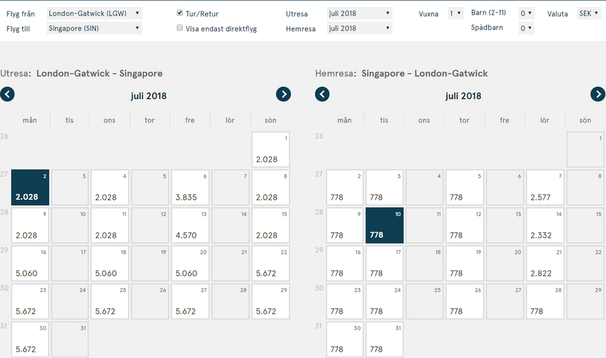Viewport: 606px width, 358px height.
Task: Toggle the Tur/Retur checkbox
Action: point(180,13)
